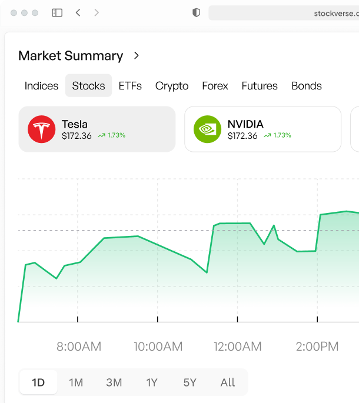
Task: Click the NVIDIA logo icon
Action: click(x=207, y=129)
